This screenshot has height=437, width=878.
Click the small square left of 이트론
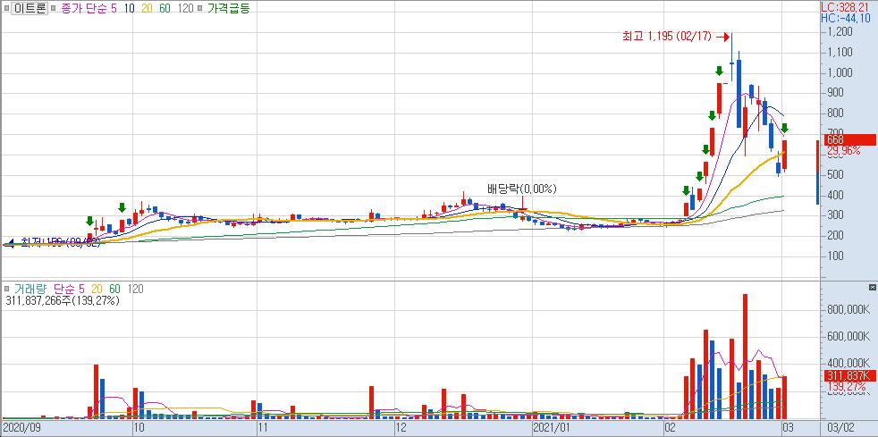pyautogui.click(x=6, y=8)
